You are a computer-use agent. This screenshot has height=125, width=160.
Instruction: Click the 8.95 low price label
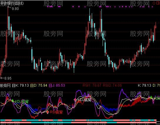(8, 78)
